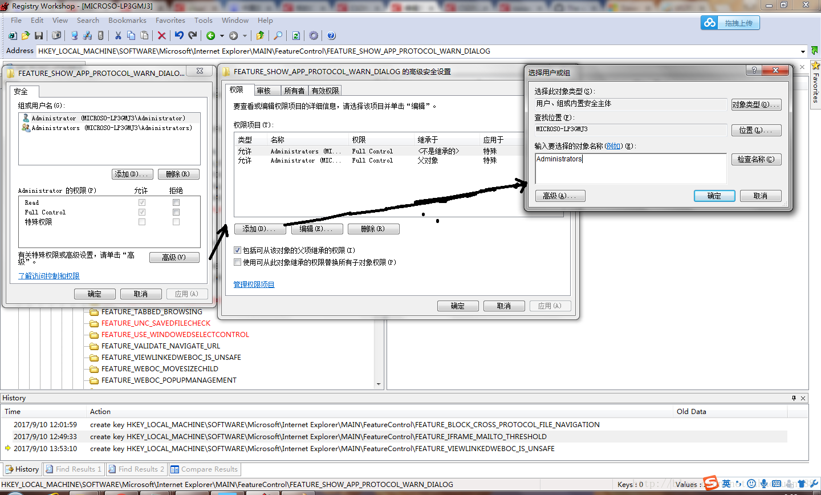This screenshot has height=495, width=821.
Task: Toggle the Full Control allow checkbox
Action: click(142, 212)
